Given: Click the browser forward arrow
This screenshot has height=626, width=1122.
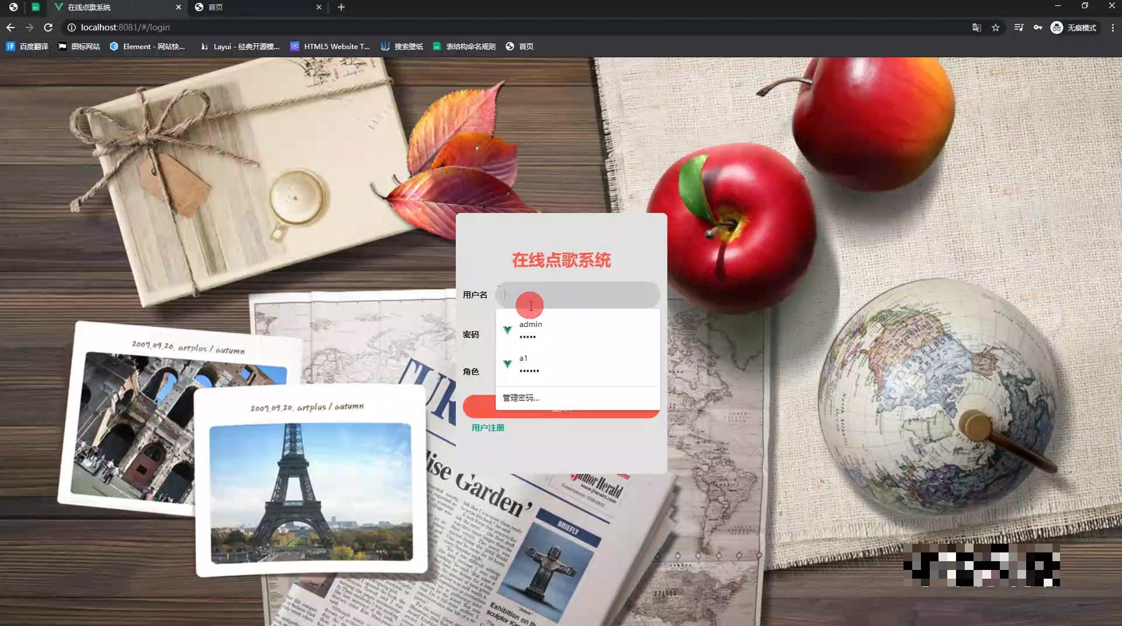Looking at the screenshot, I should click(x=29, y=27).
